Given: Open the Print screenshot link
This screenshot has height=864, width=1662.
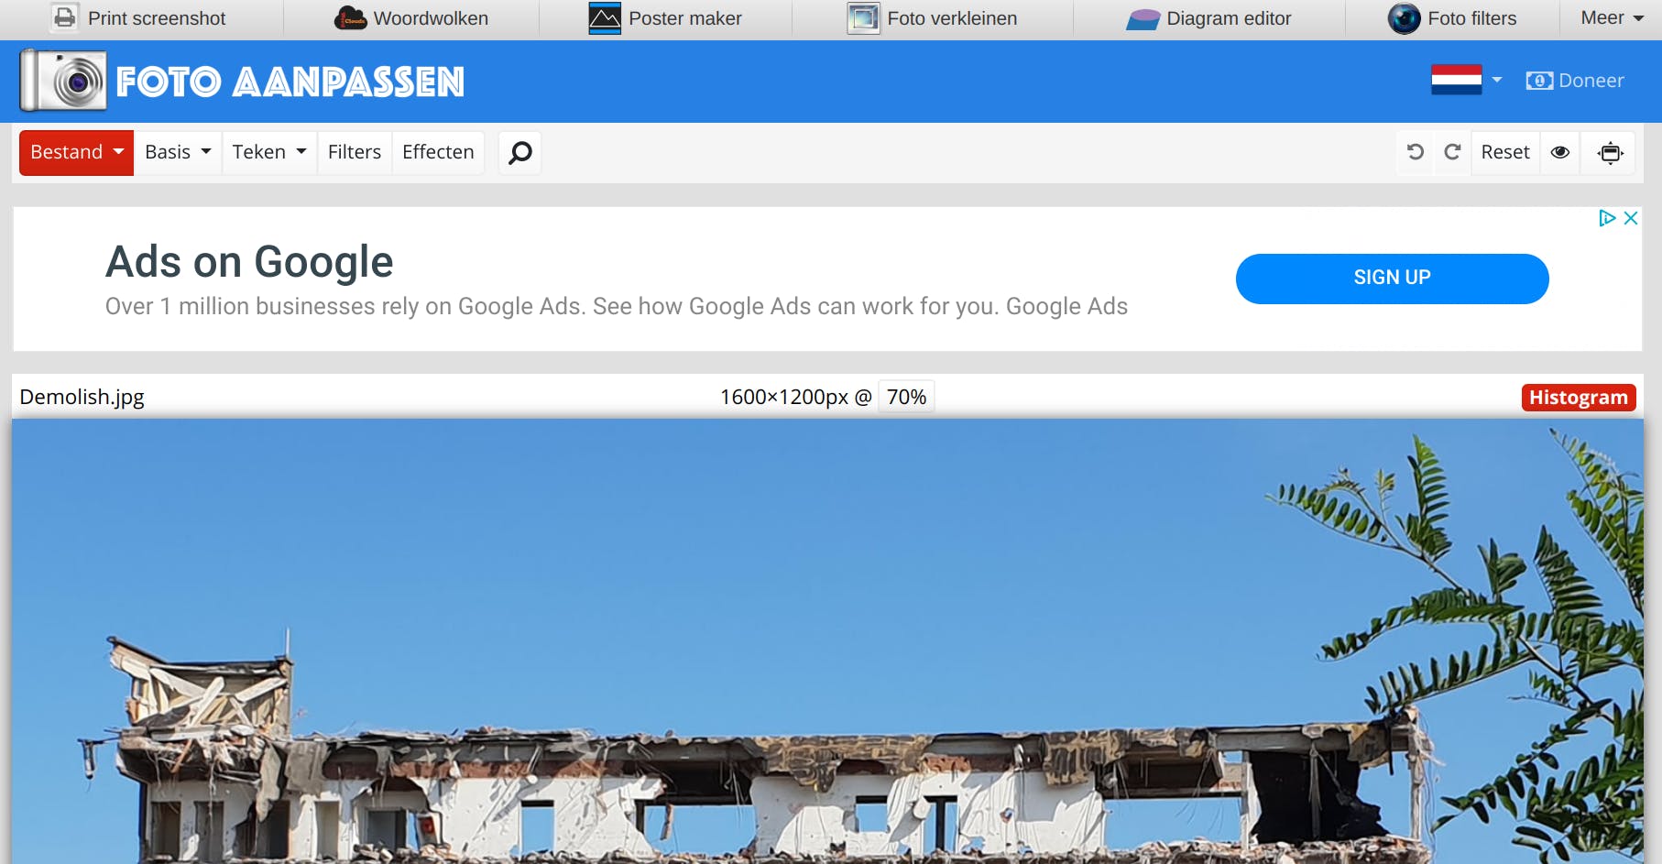Looking at the screenshot, I should [x=157, y=18].
